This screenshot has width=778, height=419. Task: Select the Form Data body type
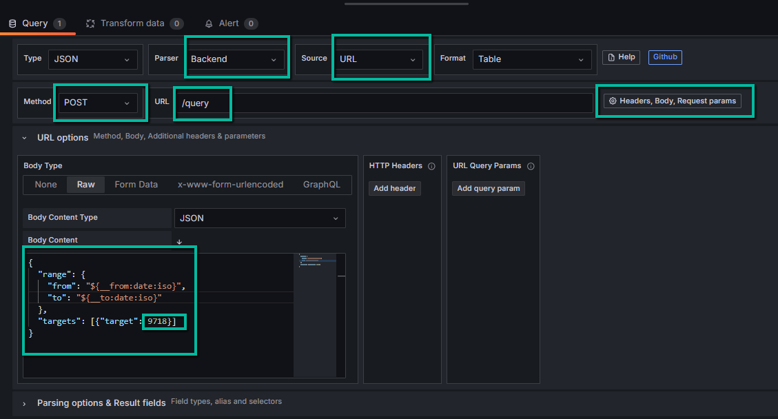[x=136, y=185]
